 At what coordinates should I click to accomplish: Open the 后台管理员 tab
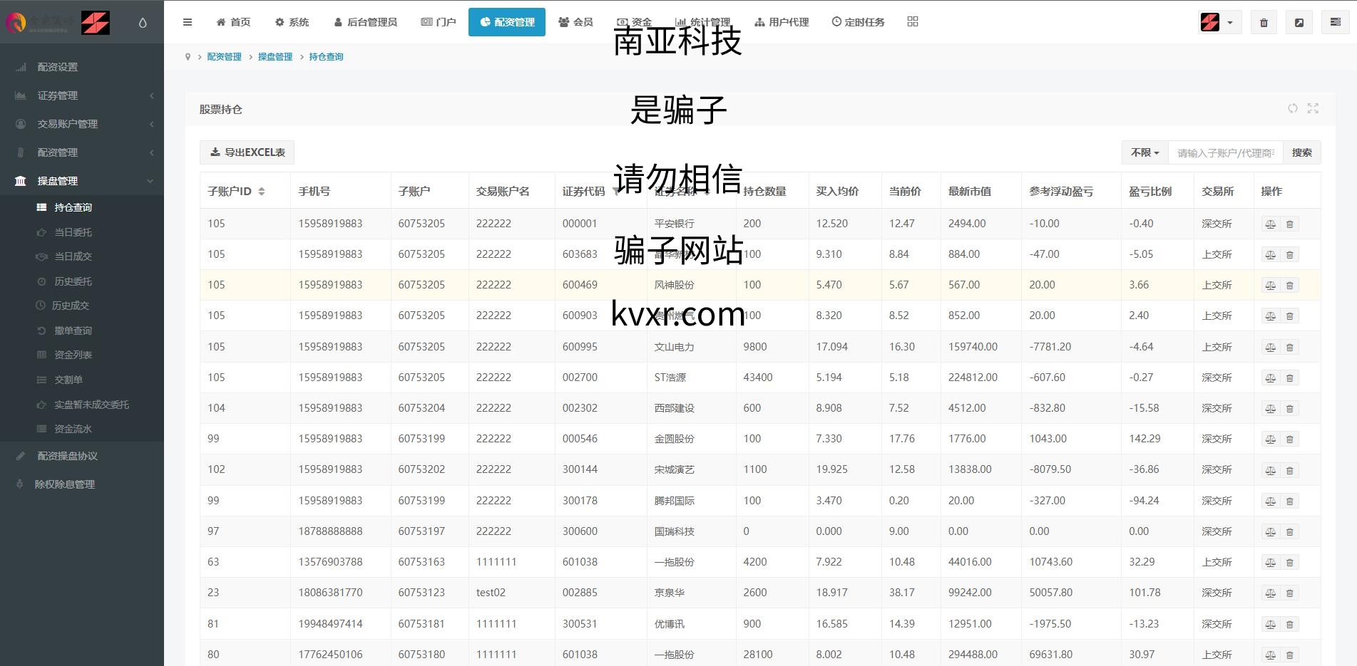point(365,22)
